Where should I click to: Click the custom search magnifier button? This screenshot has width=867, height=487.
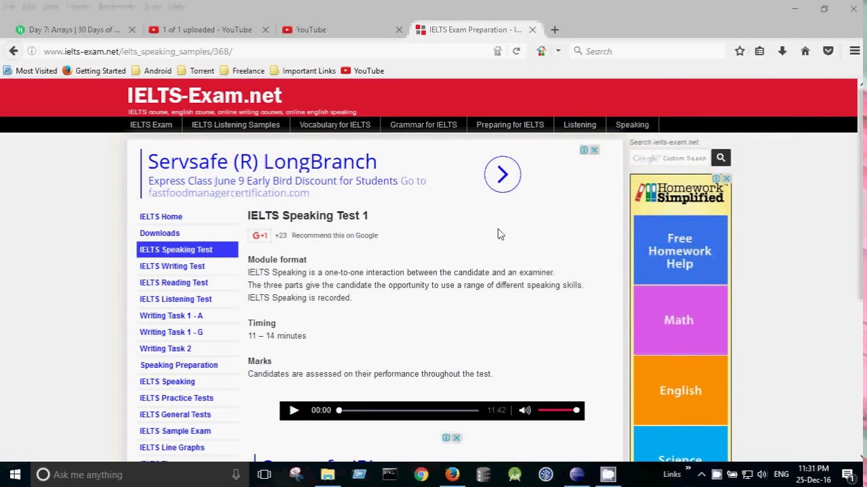[x=721, y=158]
